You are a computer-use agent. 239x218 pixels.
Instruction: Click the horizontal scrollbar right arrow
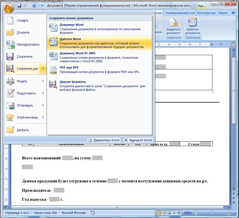pos(229,207)
